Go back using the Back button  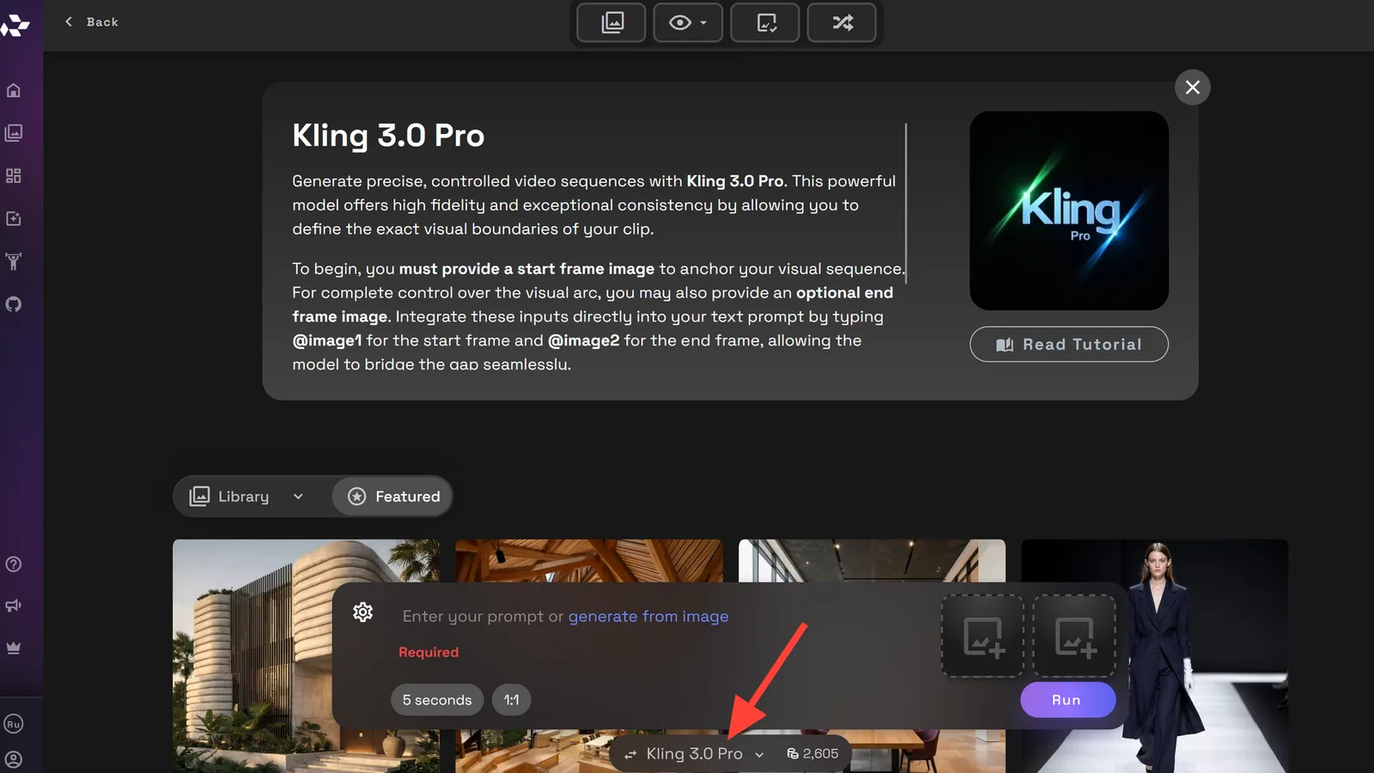click(x=92, y=22)
